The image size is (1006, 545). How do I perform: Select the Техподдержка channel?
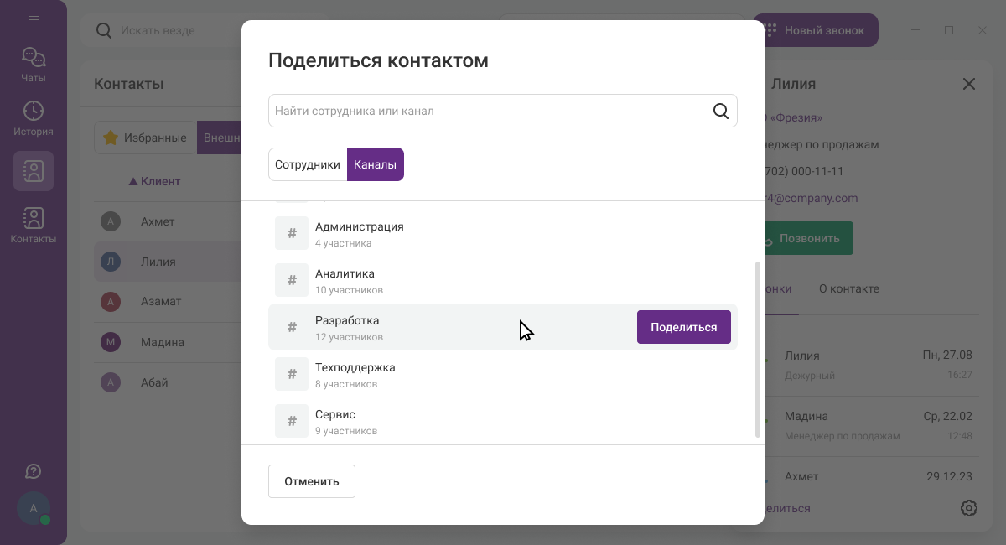pyautogui.click(x=355, y=374)
